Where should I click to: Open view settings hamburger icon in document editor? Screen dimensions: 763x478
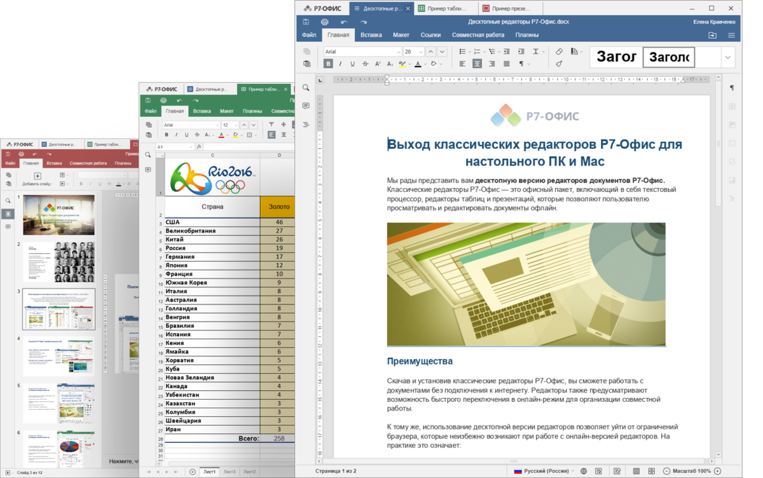click(731, 36)
